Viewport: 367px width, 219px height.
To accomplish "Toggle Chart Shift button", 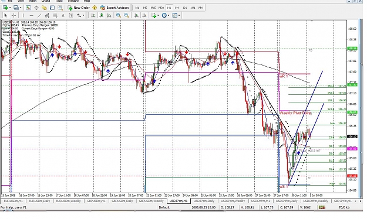I will (x=144, y=15).
